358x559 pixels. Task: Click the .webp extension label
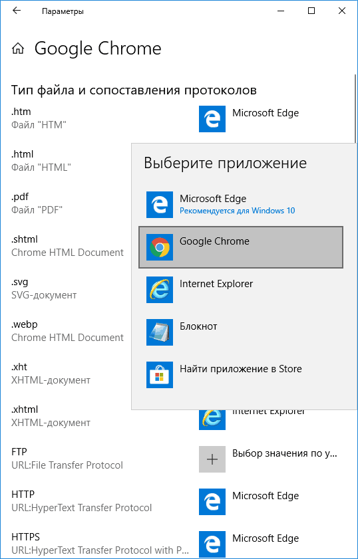(x=25, y=324)
